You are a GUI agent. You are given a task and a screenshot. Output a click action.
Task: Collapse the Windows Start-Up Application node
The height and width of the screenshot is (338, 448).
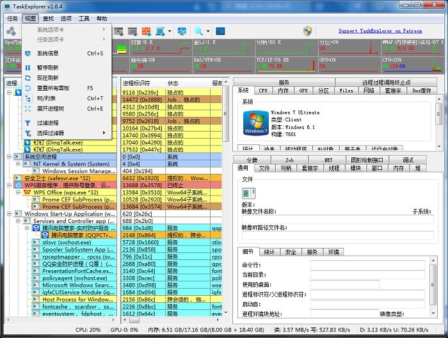[10, 213]
